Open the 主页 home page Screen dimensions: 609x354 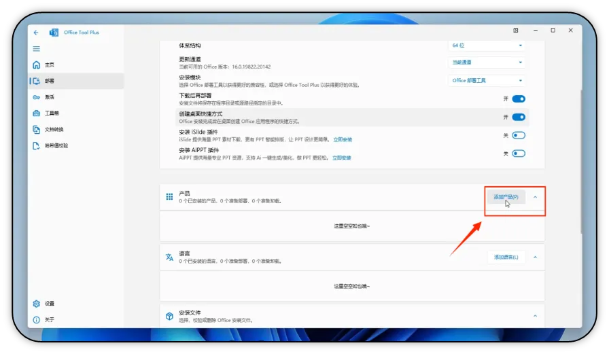tap(76, 65)
